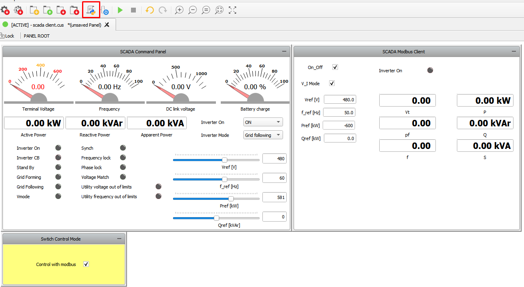The height and width of the screenshot is (287, 524).
Task: Collapse the SCADA Command Panel
Action: 284,52
